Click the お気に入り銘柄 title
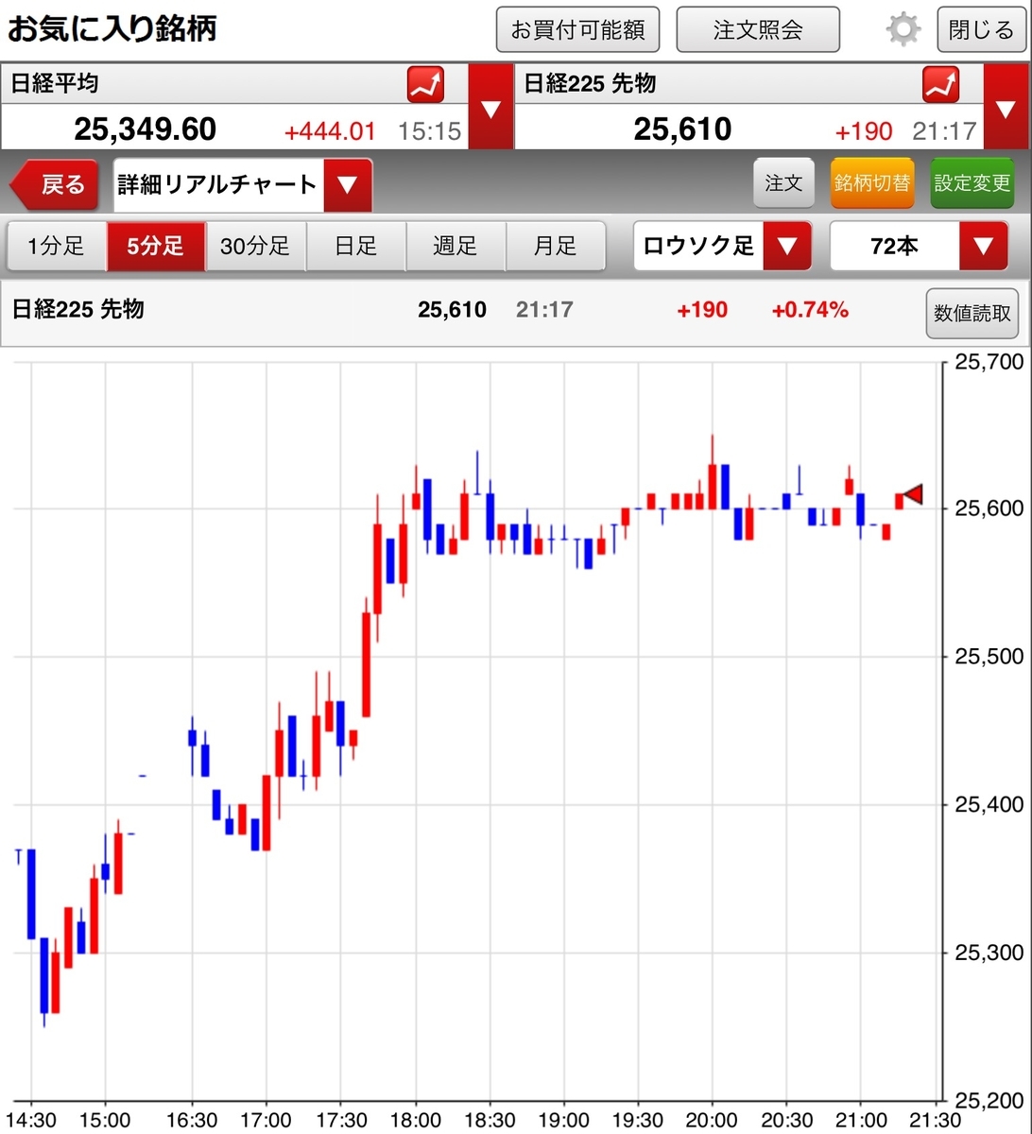This screenshot has width=1032, height=1134. click(x=112, y=28)
